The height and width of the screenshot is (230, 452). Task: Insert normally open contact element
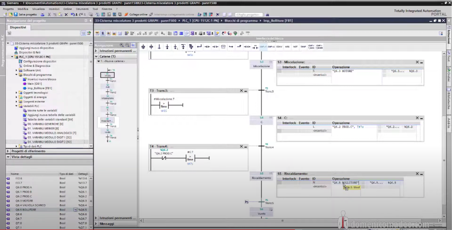207,47
